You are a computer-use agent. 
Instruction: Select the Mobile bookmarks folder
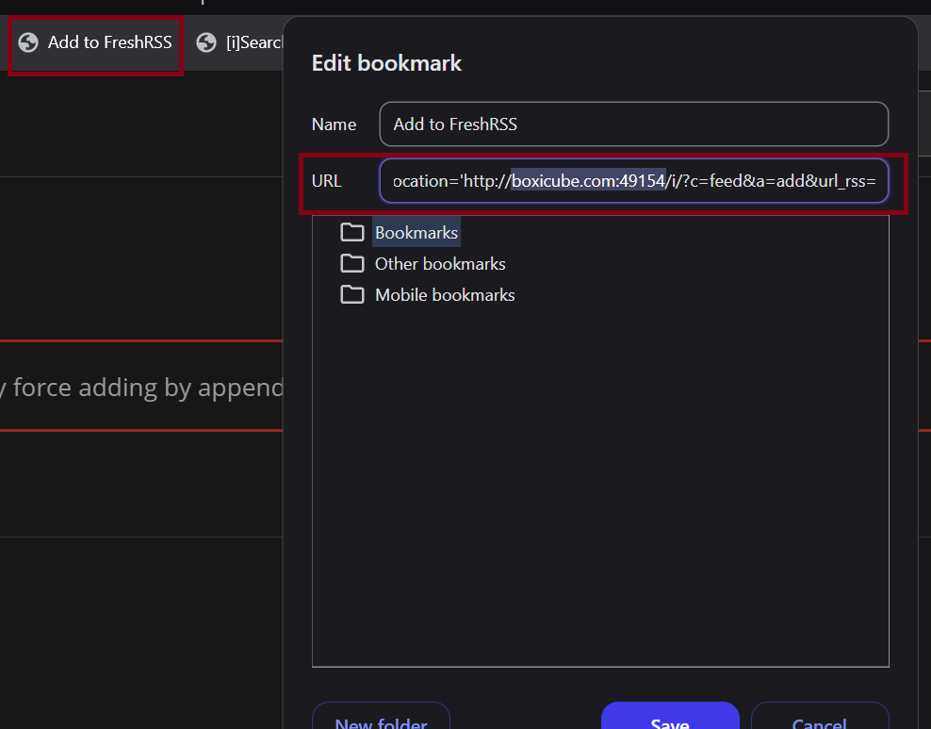coord(445,295)
